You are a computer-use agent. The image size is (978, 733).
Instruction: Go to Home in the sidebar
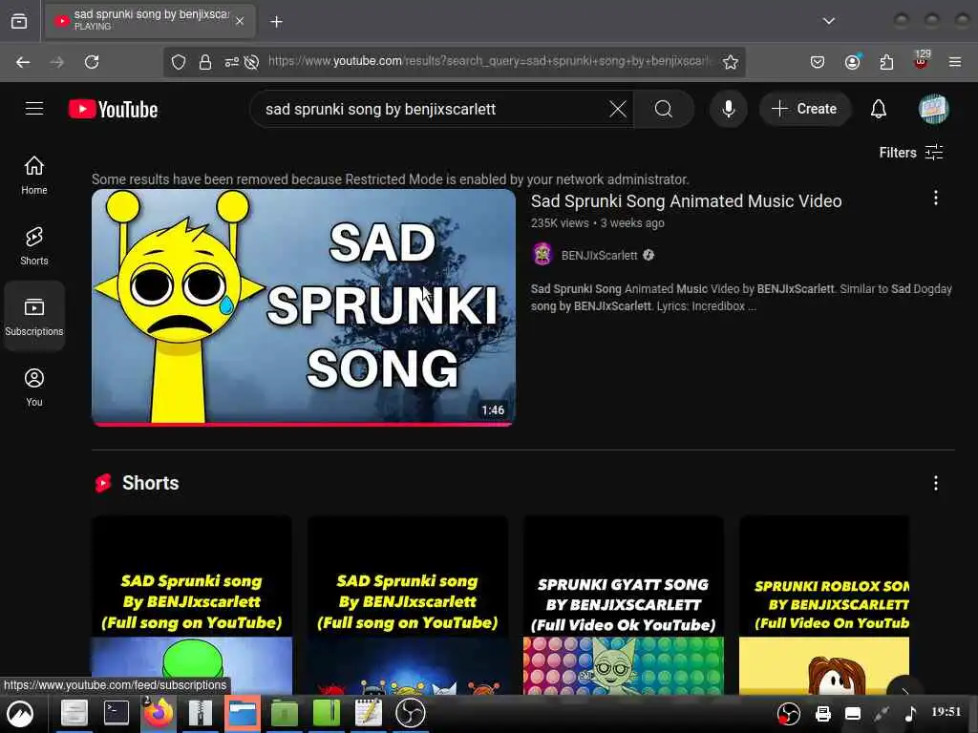(x=34, y=176)
